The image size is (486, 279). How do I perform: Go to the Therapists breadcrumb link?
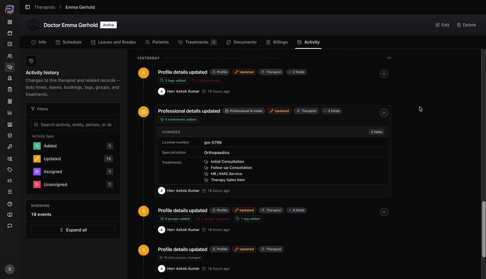coord(45,7)
